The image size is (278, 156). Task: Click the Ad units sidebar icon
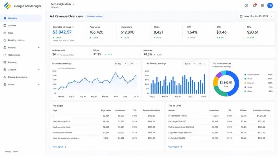(x=5, y=25)
